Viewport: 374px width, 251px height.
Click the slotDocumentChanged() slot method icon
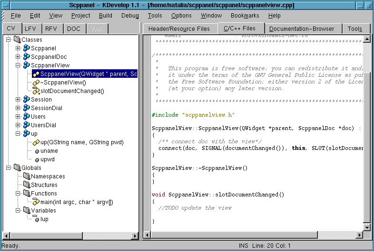pyautogui.click(x=36, y=91)
